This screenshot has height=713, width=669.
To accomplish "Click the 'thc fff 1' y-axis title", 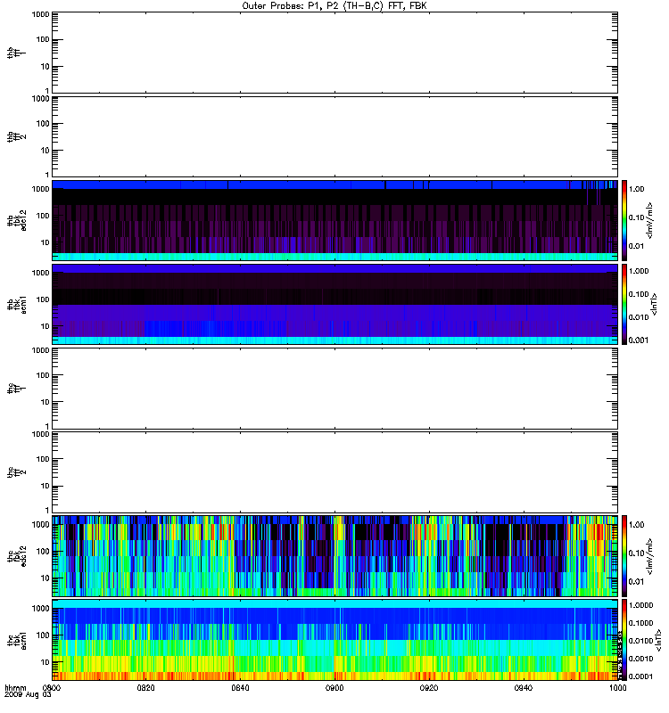I will coord(16,389).
